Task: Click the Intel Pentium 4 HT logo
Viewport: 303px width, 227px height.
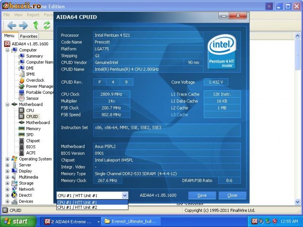Action: (x=222, y=52)
